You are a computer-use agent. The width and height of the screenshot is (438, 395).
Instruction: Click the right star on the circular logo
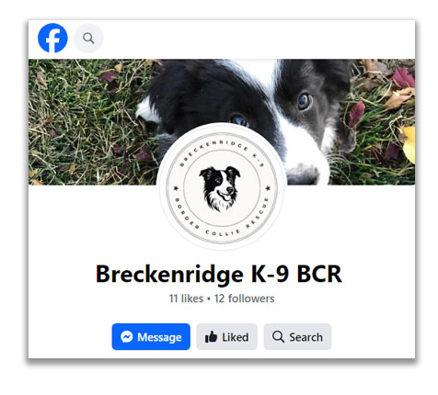point(268,188)
